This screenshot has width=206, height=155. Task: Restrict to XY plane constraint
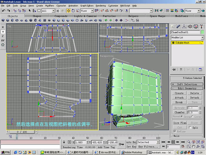(x=3, y=40)
